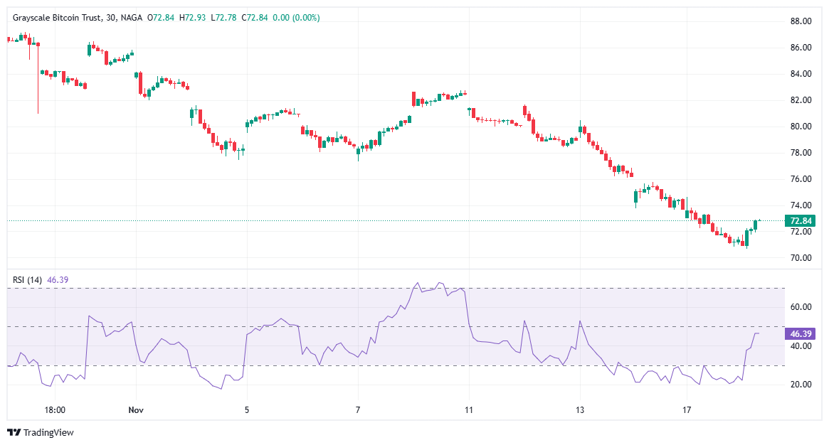Image resolution: width=829 pixels, height=445 pixels.
Task: Click the small chart icon beside TradingView text
Action: click(14, 431)
